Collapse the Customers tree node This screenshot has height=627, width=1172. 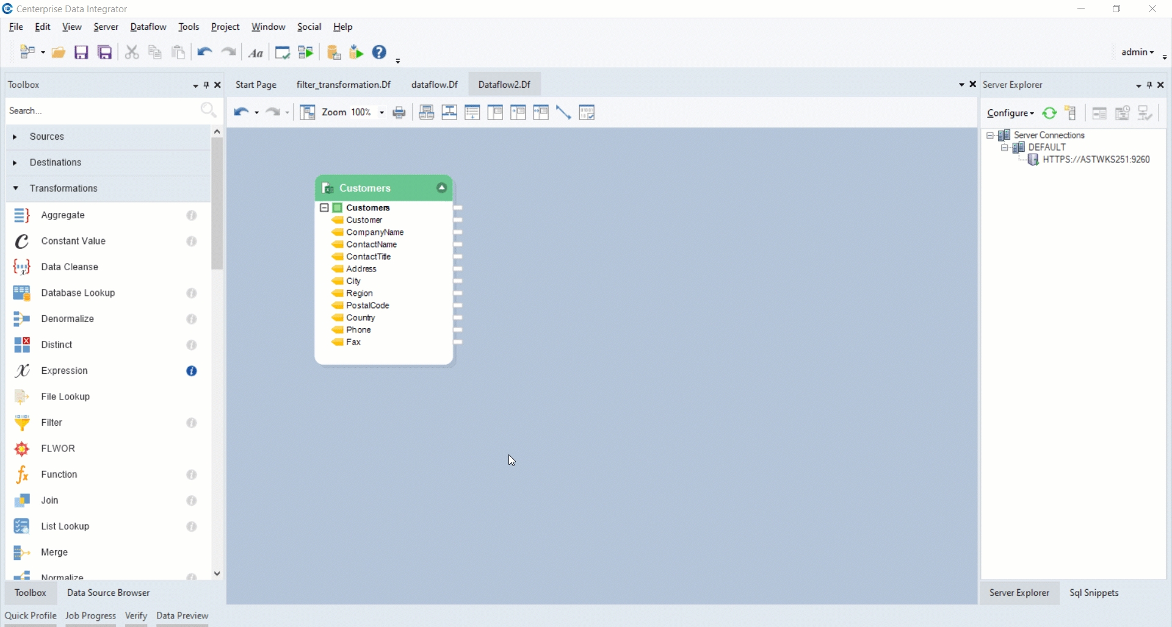point(325,208)
